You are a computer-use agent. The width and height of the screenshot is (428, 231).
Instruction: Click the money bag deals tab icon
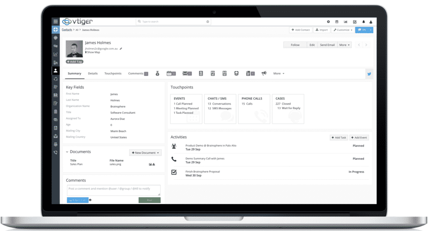tap(158, 73)
